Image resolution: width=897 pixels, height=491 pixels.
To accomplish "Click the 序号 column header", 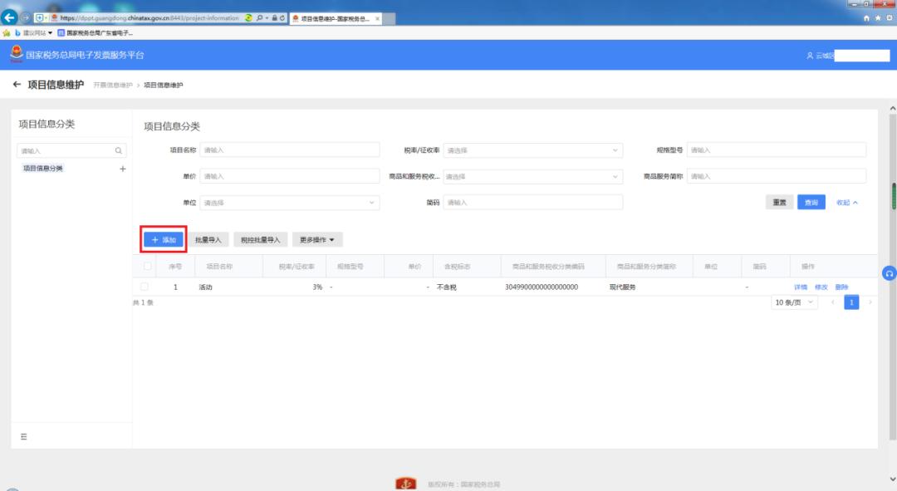I will click(x=175, y=267).
